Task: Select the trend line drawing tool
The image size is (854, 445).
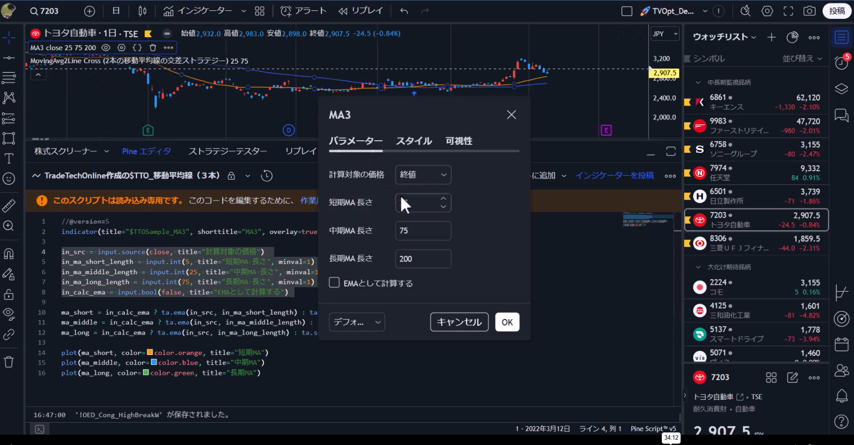Action: coord(9,58)
